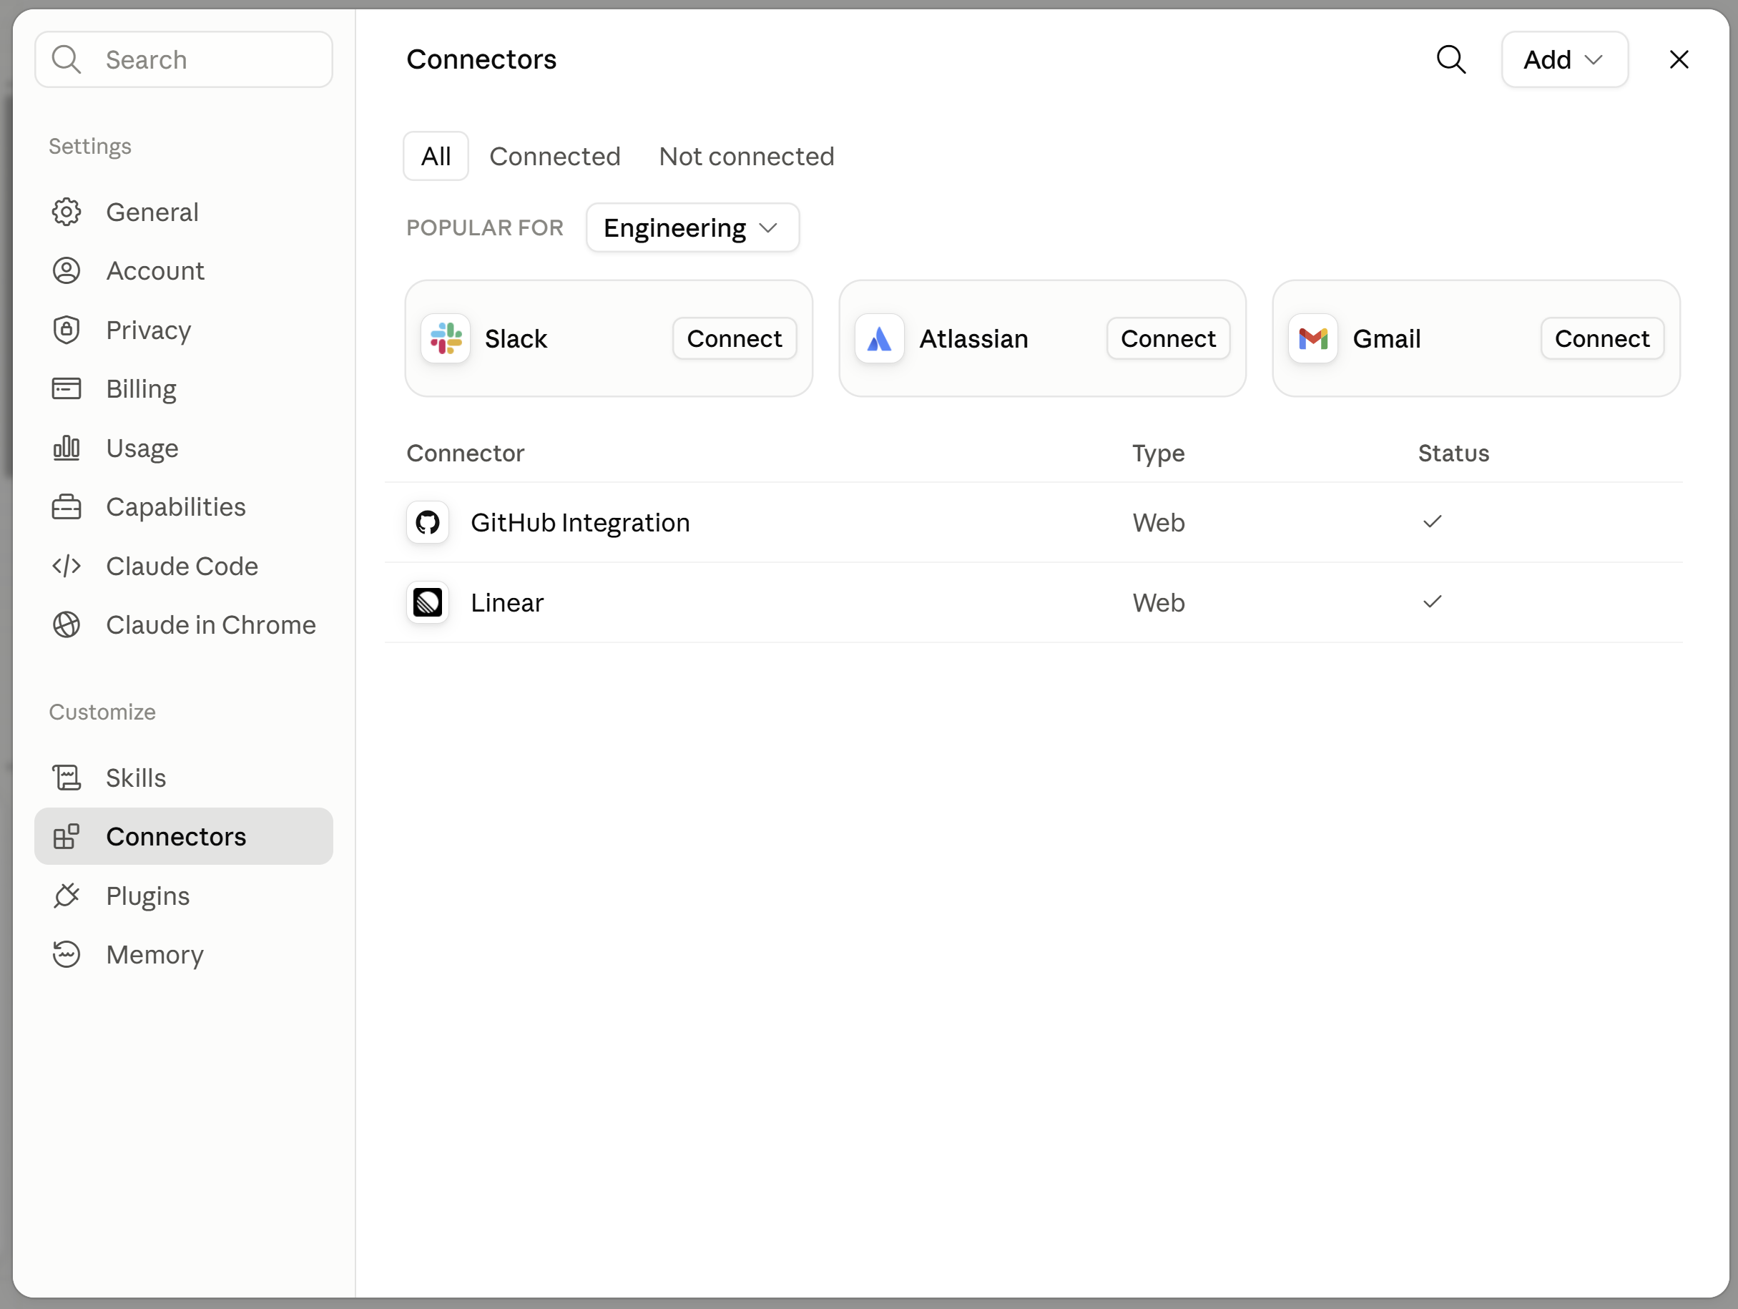This screenshot has height=1309, width=1738.
Task: Open the Linear connector row
Action: [1034, 603]
